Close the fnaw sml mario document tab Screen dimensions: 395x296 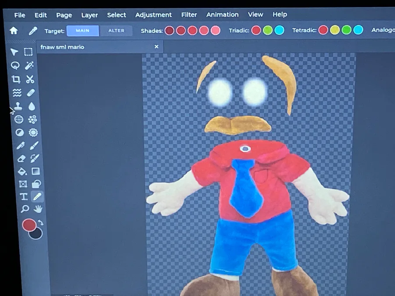(156, 46)
